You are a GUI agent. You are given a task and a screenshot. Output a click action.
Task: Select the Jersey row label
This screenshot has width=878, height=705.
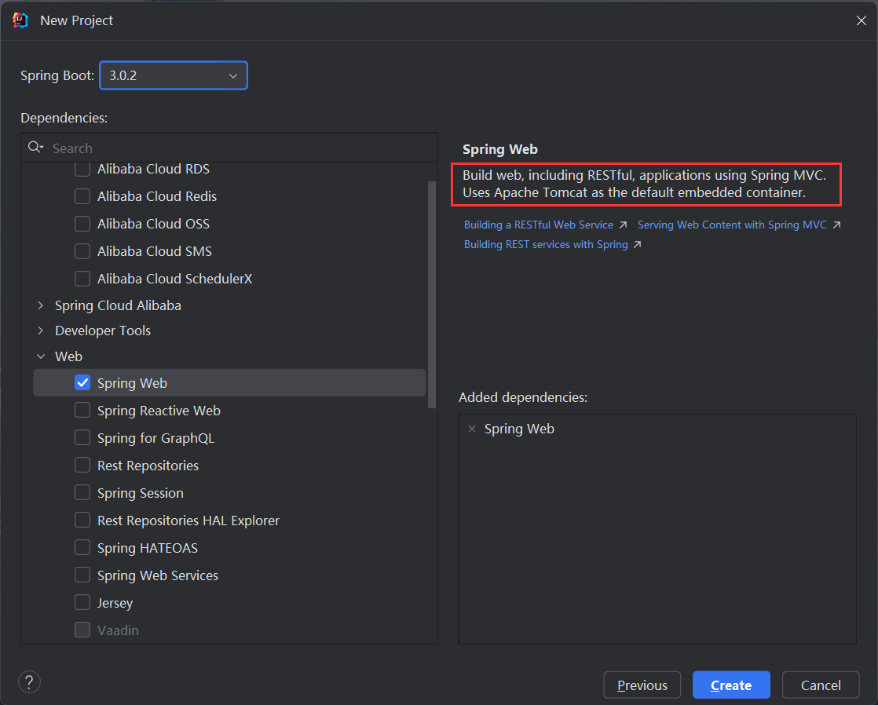115,603
